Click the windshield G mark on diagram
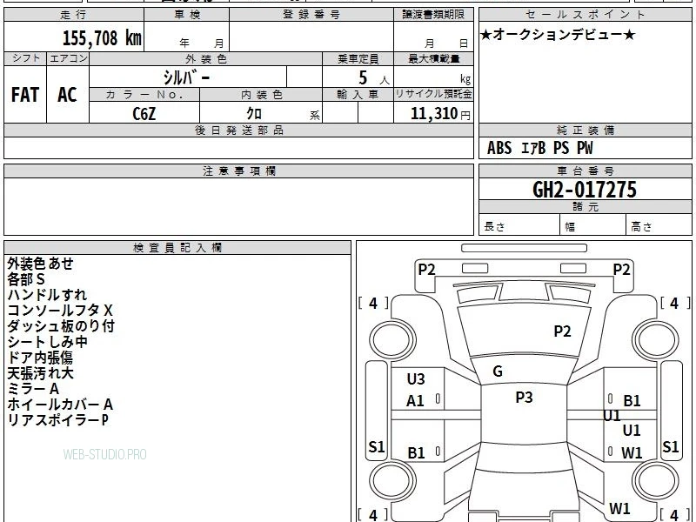 [x=498, y=371]
